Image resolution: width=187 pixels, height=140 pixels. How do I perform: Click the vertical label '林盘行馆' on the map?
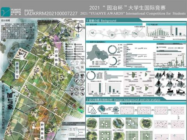[17, 70]
